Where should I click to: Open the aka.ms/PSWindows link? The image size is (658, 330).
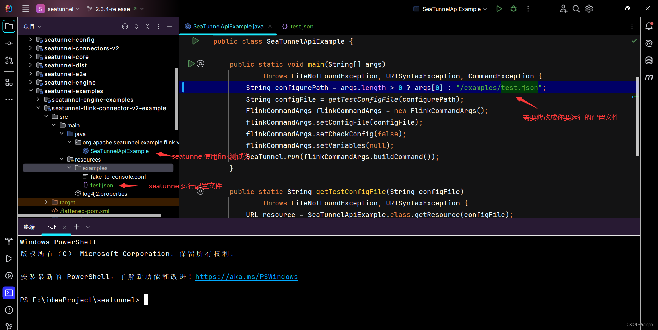coord(246,277)
